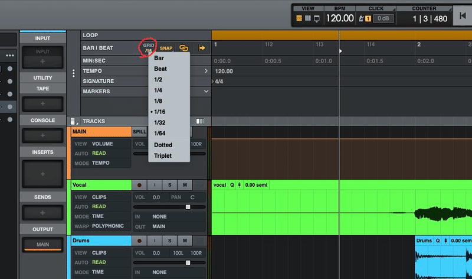The image size is (472, 279).
Task: Mute the Vocal track
Action: [x=185, y=185]
